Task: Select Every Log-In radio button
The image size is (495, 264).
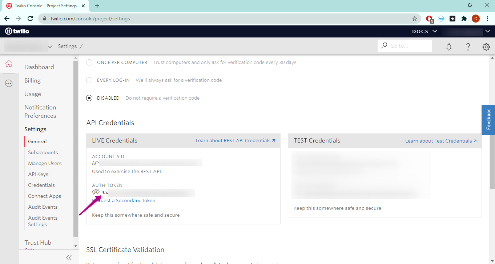Action: coord(89,80)
